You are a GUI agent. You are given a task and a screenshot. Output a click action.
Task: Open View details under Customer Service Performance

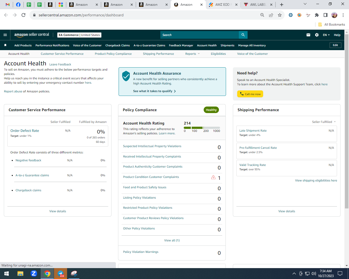(x=58, y=211)
